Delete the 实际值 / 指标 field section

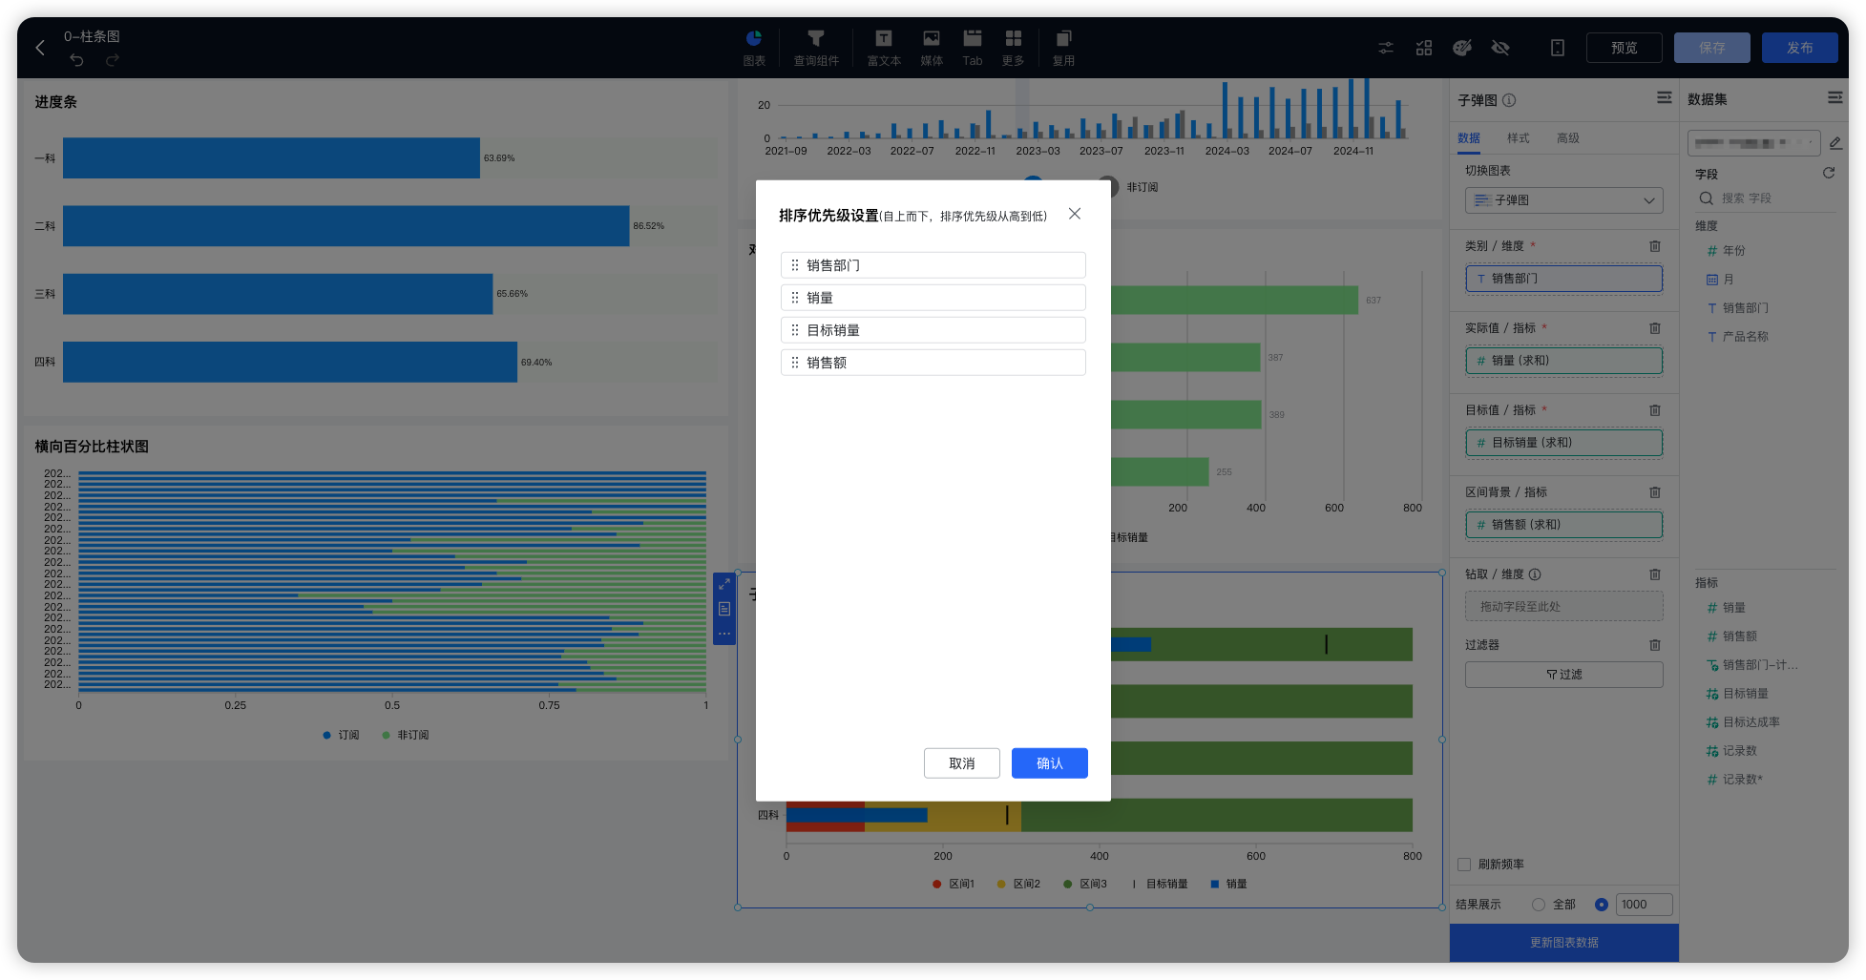1655,328
